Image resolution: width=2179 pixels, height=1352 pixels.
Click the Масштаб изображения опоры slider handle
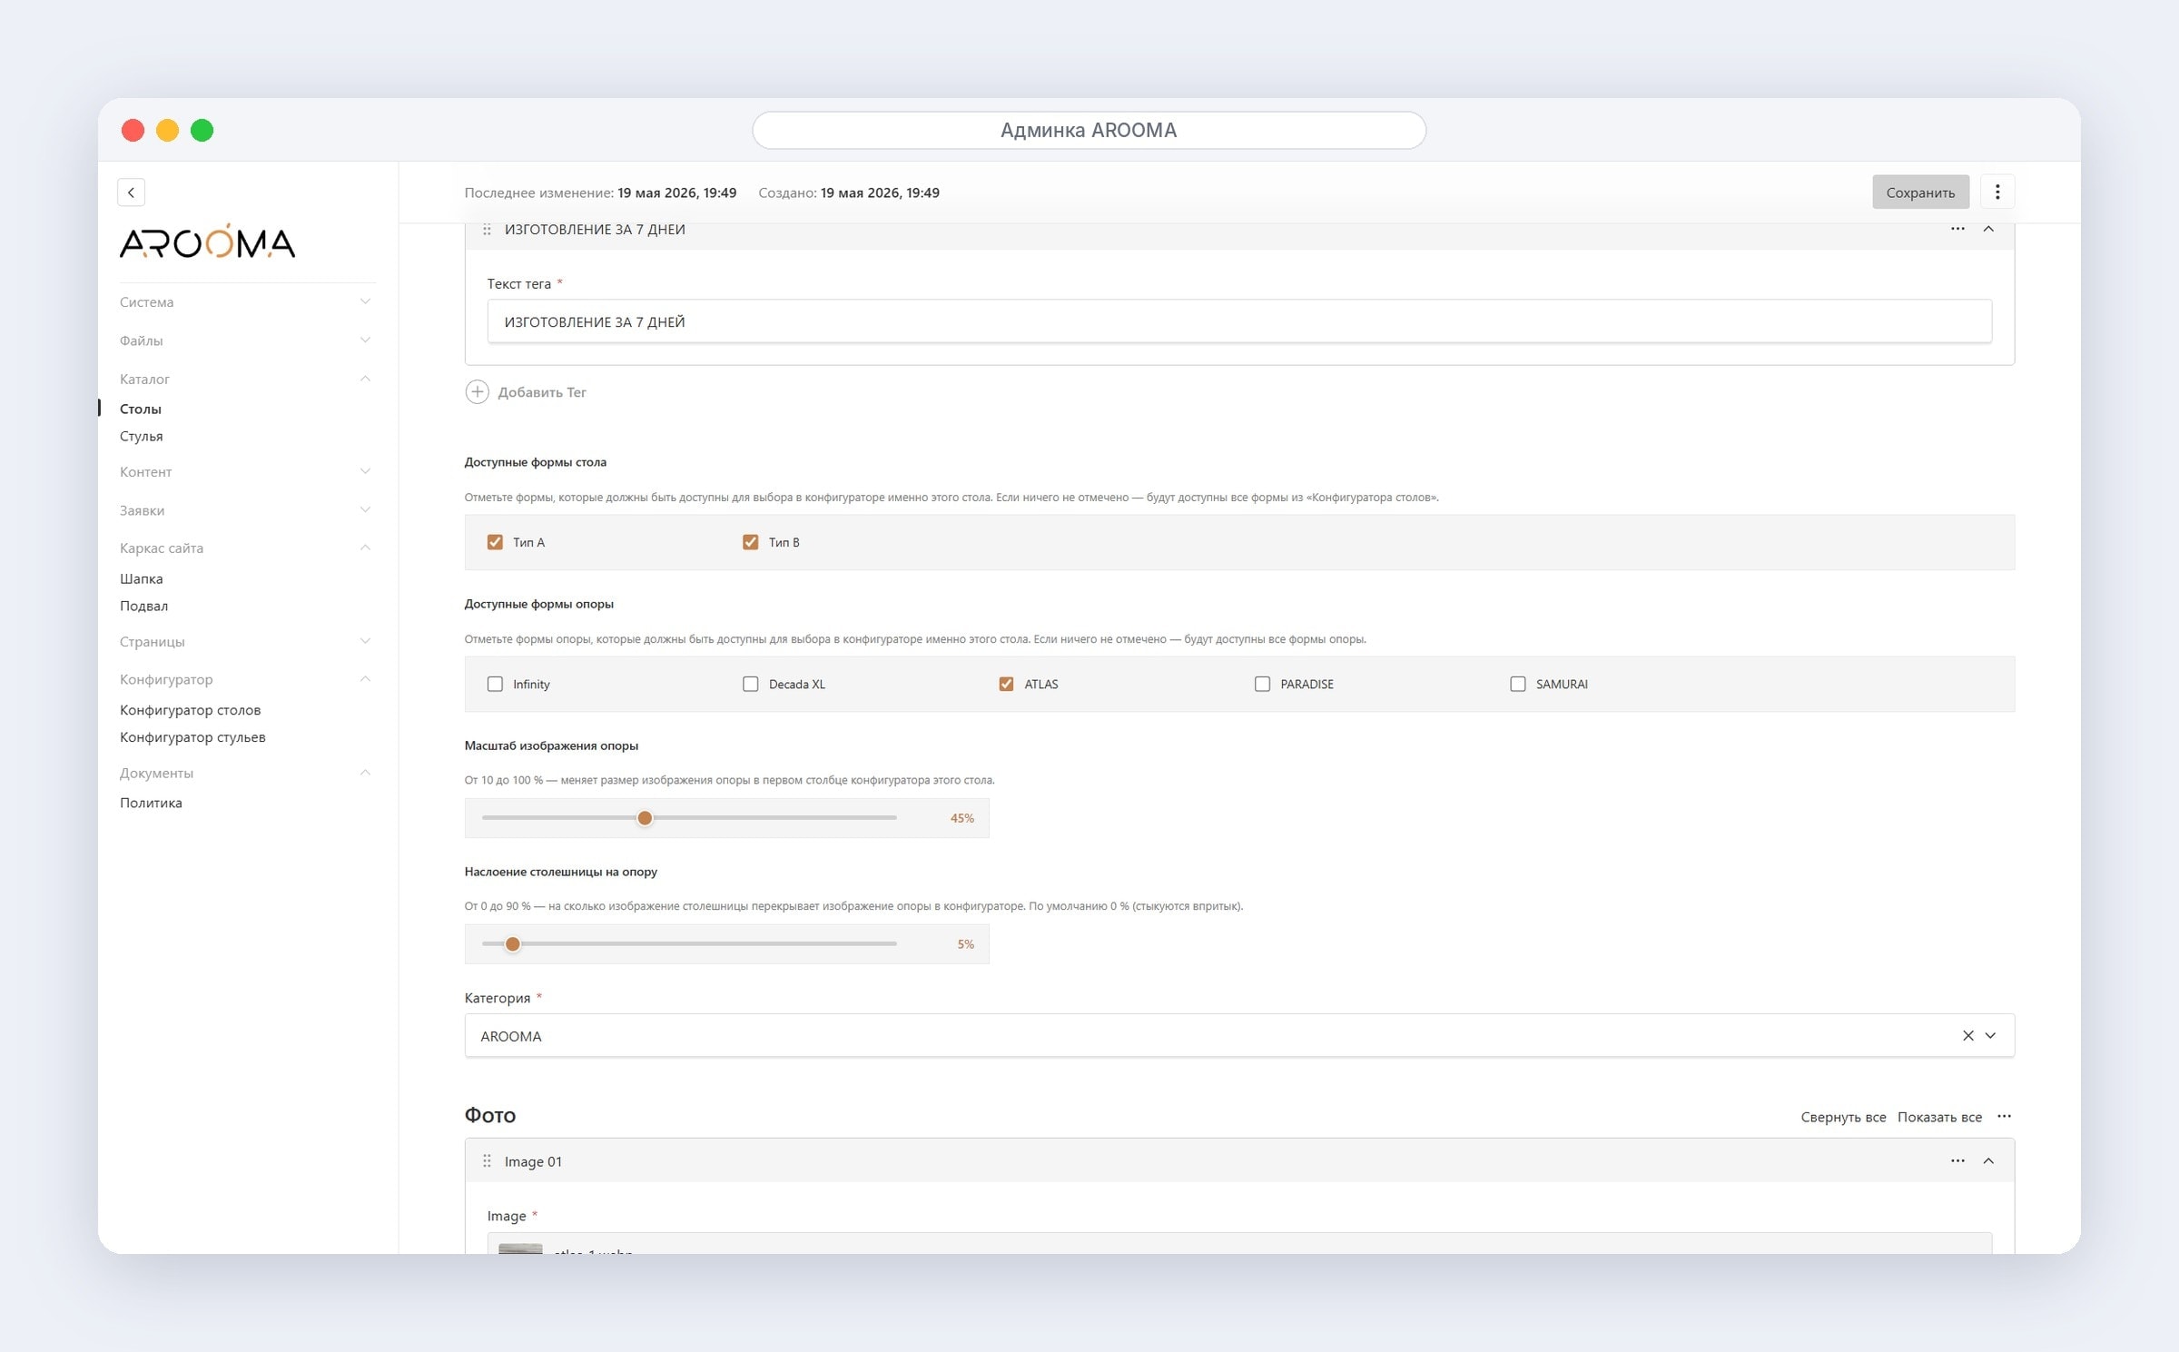pyautogui.click(x=645, y=818)
